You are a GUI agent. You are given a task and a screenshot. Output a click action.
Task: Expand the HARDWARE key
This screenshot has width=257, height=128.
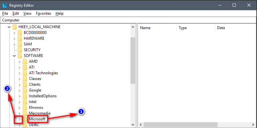coord(14,39)
